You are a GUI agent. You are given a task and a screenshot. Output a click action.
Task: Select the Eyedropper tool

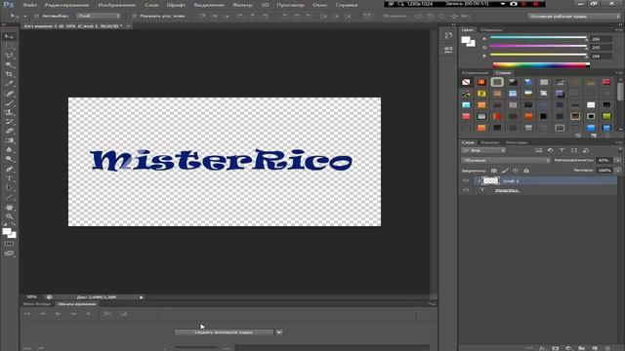tap(9, 84)
